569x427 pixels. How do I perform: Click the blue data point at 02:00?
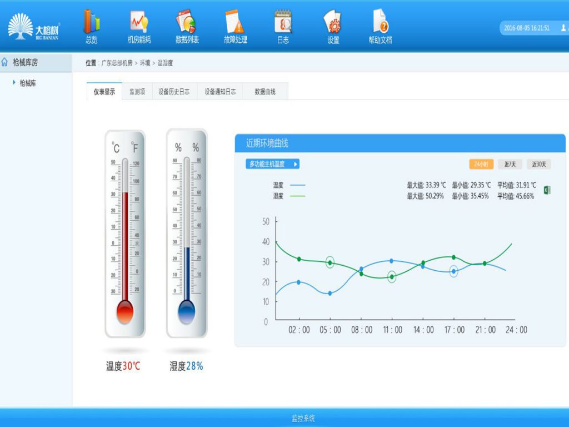[x=298, y=282]
